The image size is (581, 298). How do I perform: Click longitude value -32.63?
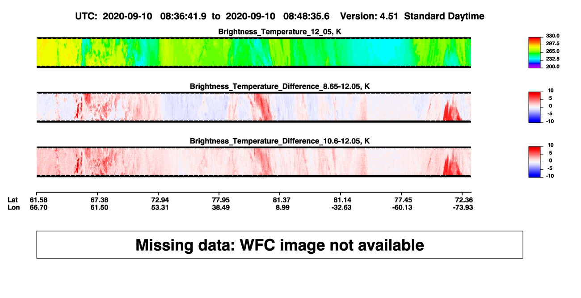pyautogui.click(x=342, y=207)
